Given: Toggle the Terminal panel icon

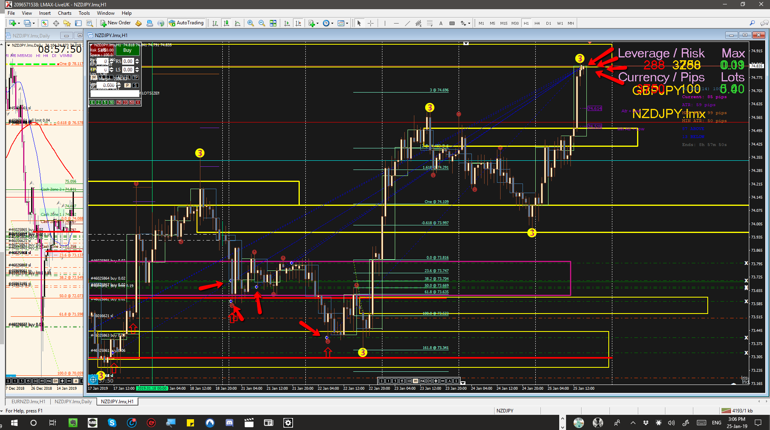Looking at the screenshot, I should point(78,23).
